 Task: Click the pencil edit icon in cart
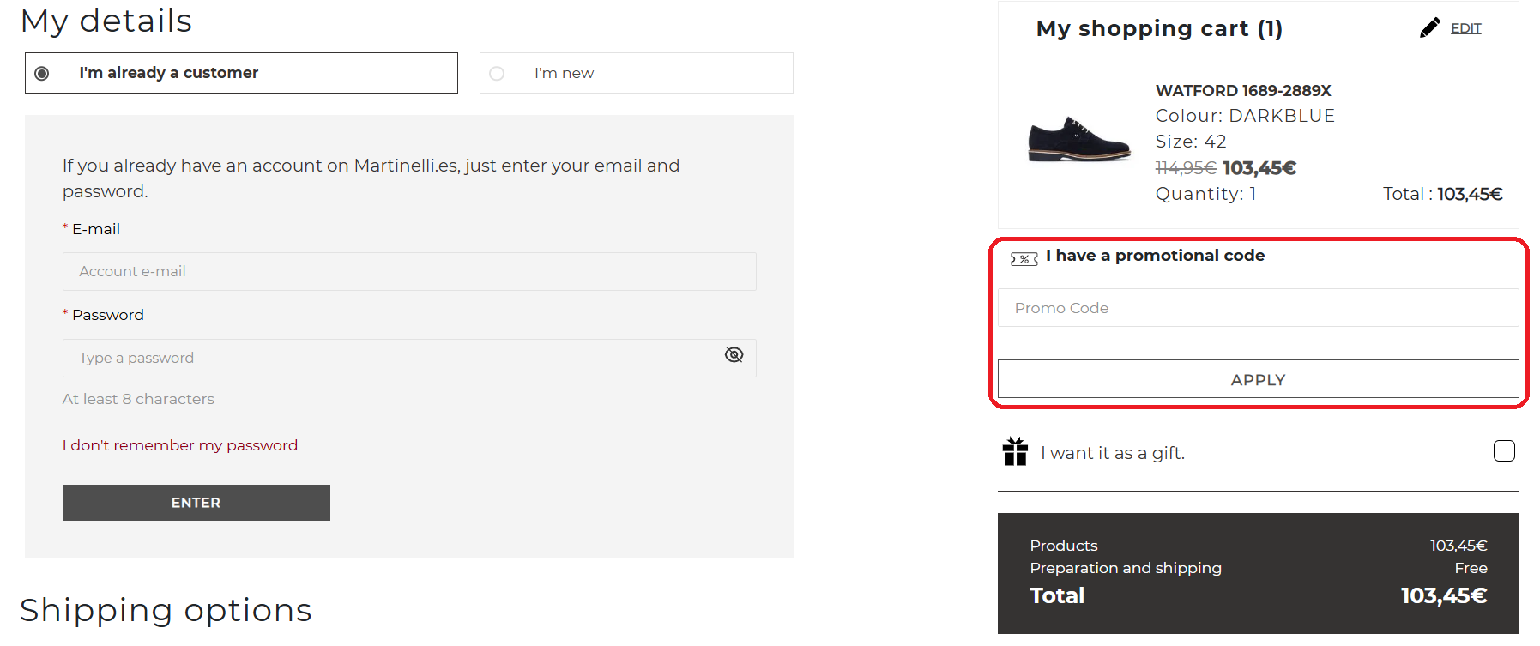click(1429, 28)
